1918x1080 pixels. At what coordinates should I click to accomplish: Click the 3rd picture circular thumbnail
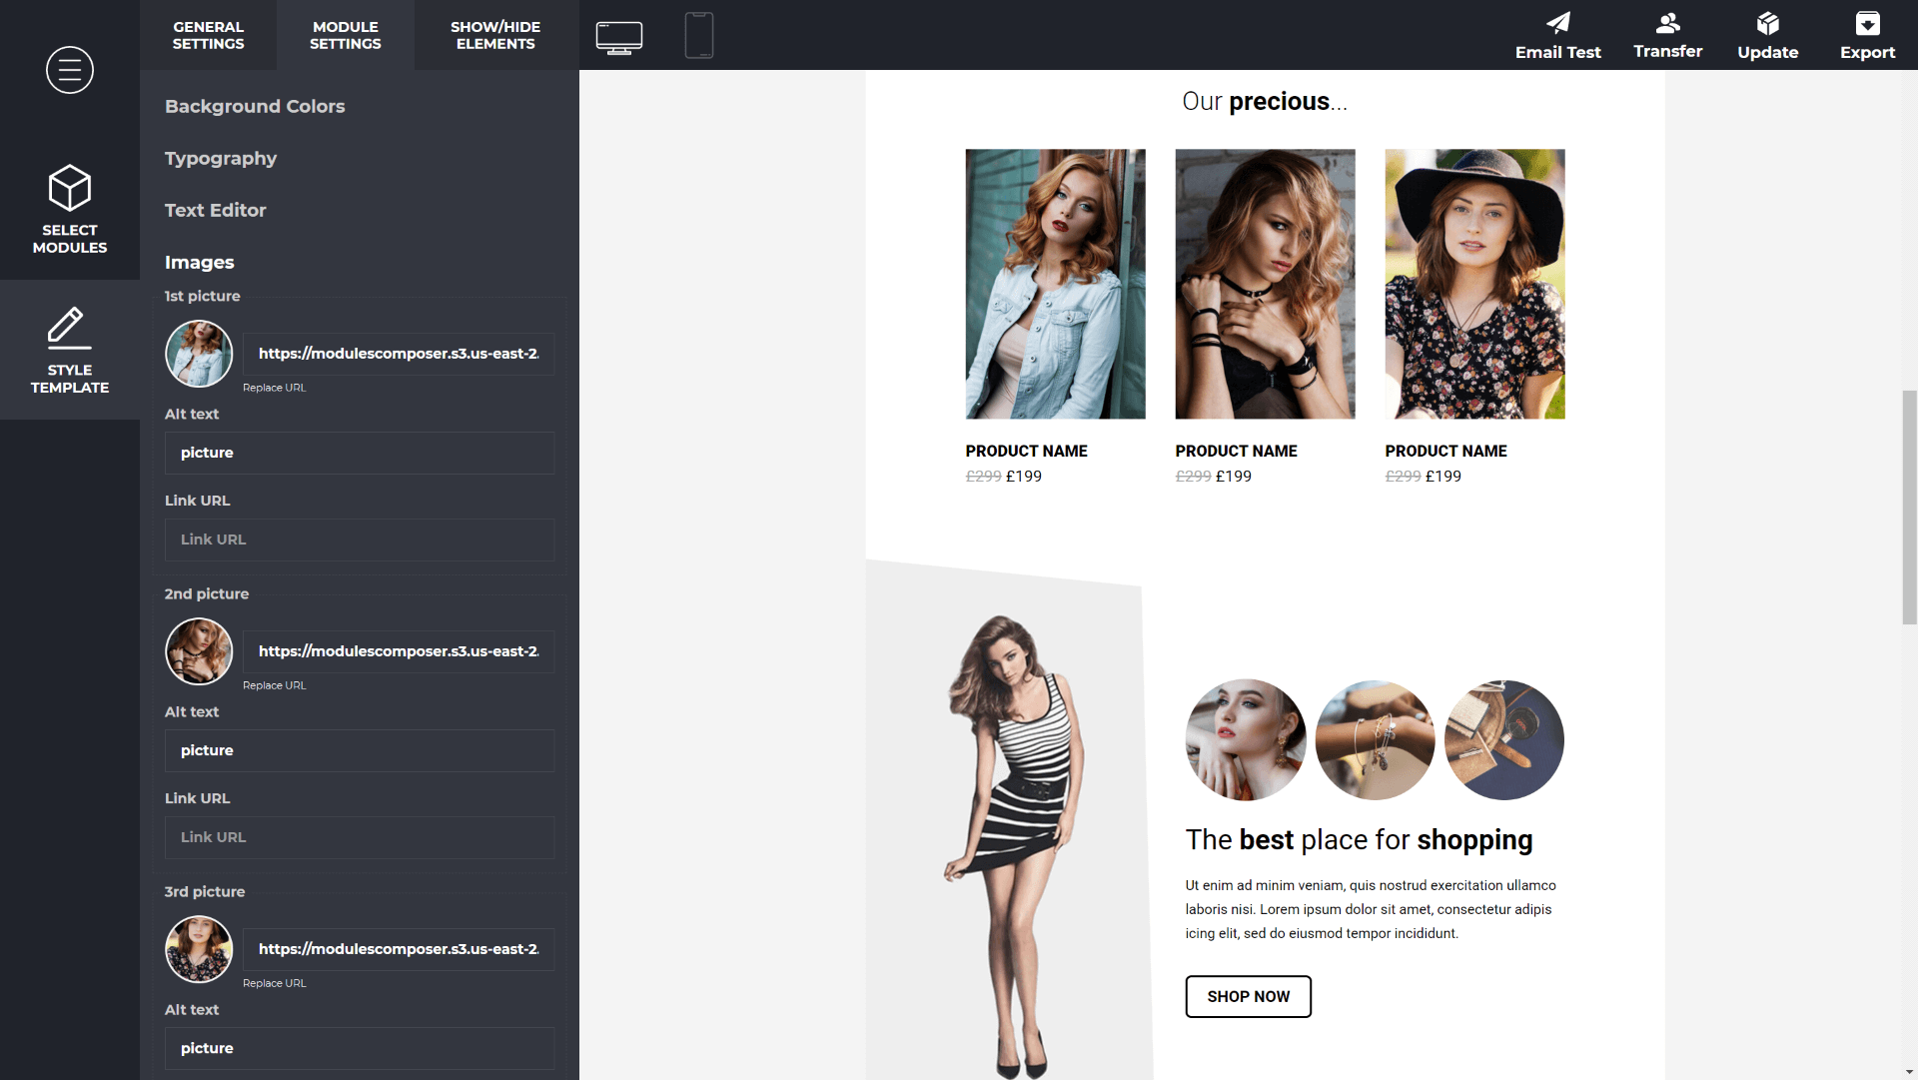click(x=198, y=949)
